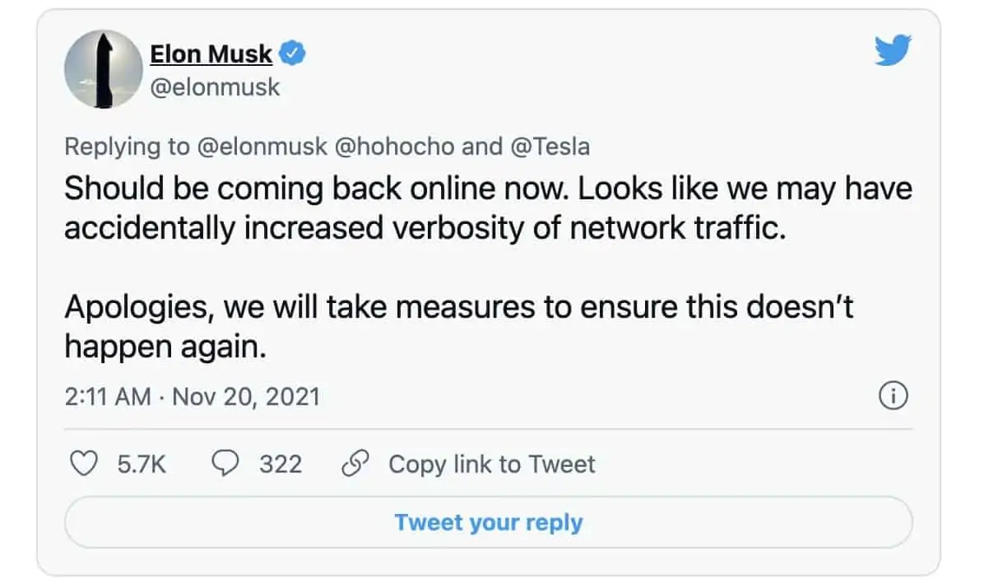Click the tweet body text

pyautogui.click(x=487, y=208)
